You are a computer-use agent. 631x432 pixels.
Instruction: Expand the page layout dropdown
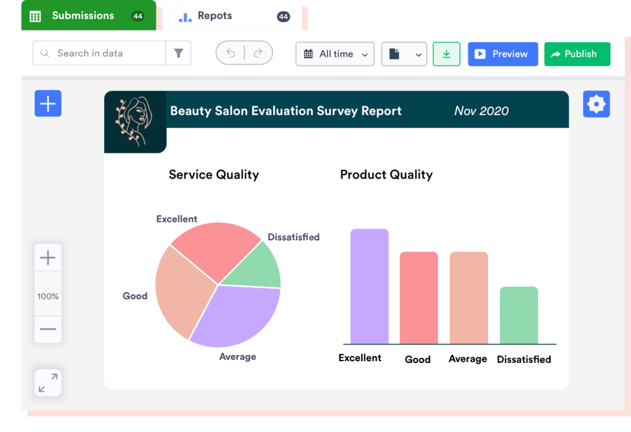(x=404, y=54)
